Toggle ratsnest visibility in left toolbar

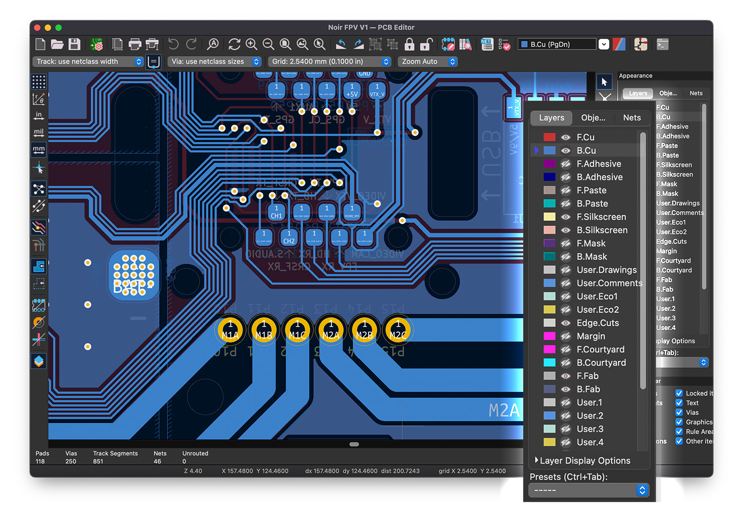[39, 189]
